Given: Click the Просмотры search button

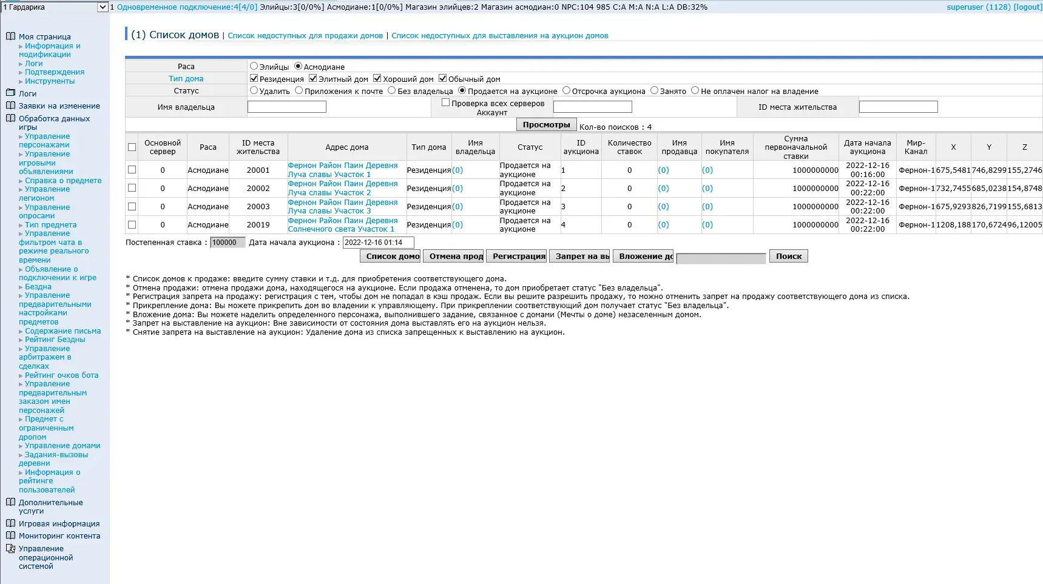Looking at the screenshot, I should [x=547, y=124].
